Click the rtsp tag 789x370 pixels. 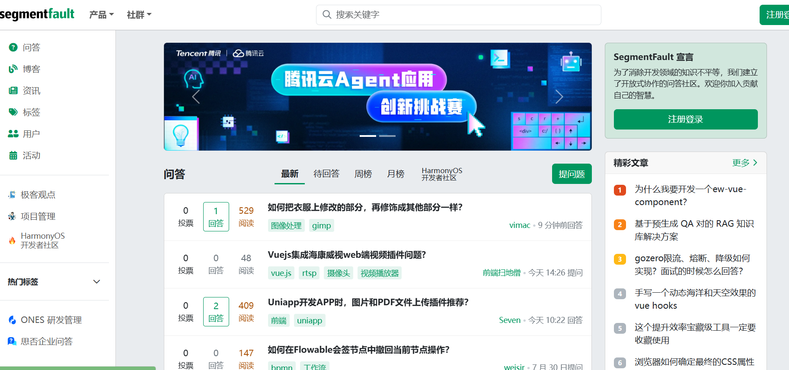point(309,273)
